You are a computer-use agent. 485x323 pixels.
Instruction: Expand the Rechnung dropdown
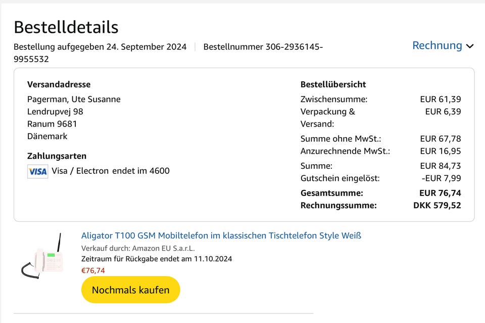coord(437,45)
